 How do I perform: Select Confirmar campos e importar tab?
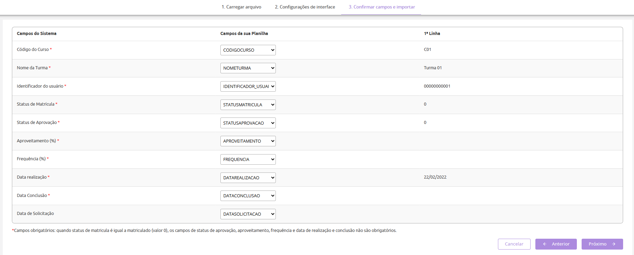pyautogui.click(x=381, y=7)
